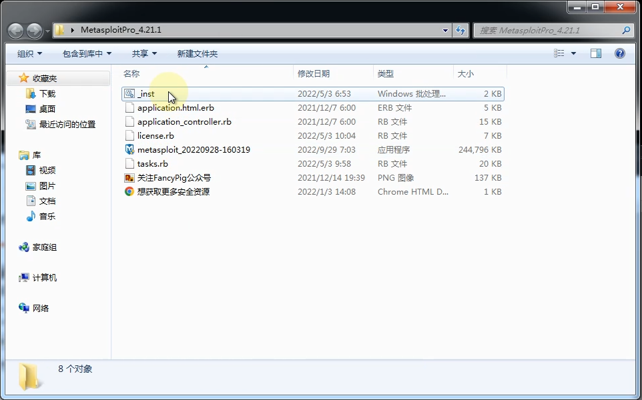Select the application.html.erb file icon
The image size is (642, 400).
(129, 107)
